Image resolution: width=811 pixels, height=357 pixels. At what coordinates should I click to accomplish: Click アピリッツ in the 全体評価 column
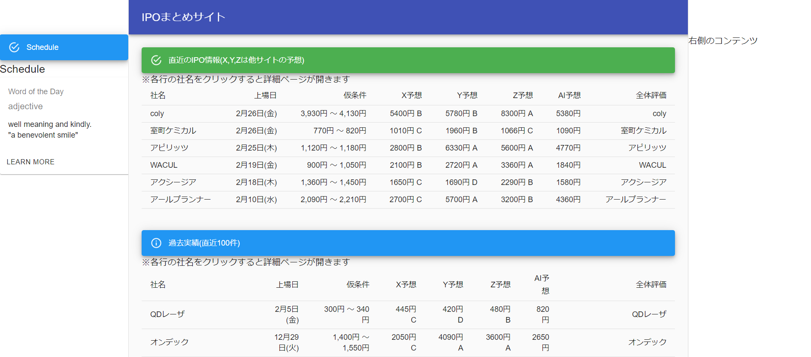click(x=647, y=148)
